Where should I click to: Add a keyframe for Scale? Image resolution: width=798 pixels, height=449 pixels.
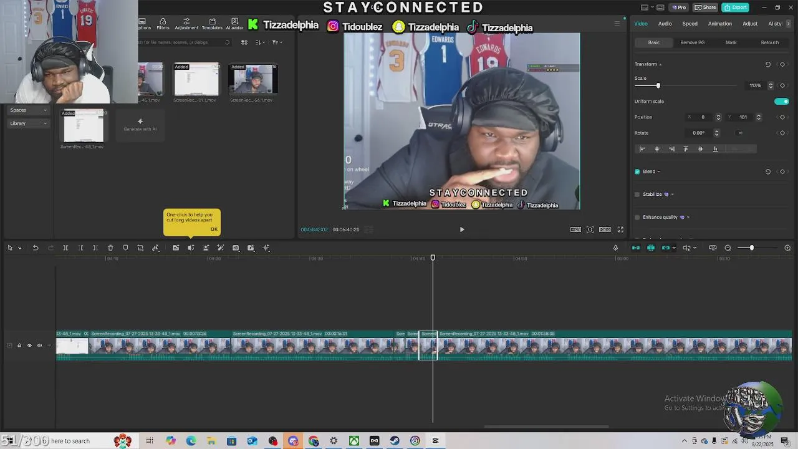click(x=782, y=85)
